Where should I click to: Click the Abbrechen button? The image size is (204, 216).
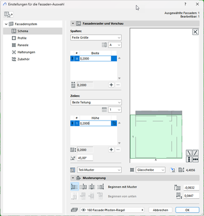pyautogui.click(x=160, y=210)
